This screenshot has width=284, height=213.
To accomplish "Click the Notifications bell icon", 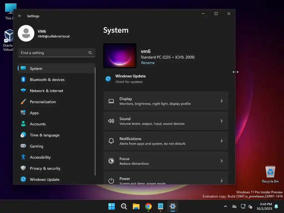I will [x=111, y=141].
